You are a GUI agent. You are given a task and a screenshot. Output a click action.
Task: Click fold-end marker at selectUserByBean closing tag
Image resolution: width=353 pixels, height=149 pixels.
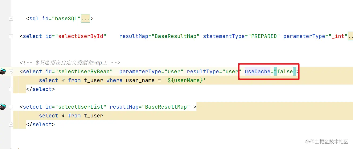click(x=11, y=89)
